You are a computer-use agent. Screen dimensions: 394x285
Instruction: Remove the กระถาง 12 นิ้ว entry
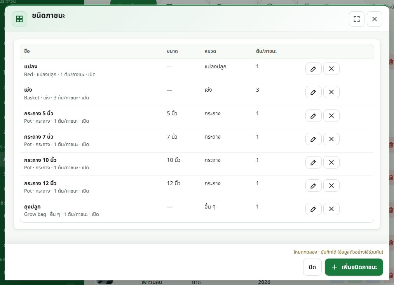(331, 186)
